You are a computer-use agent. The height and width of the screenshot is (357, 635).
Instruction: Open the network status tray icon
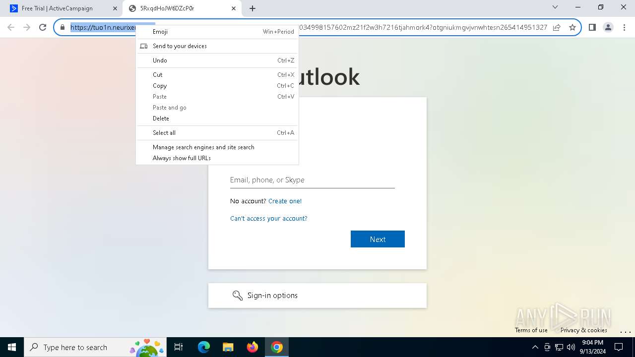pyautogui.click(x=559, y=347)
